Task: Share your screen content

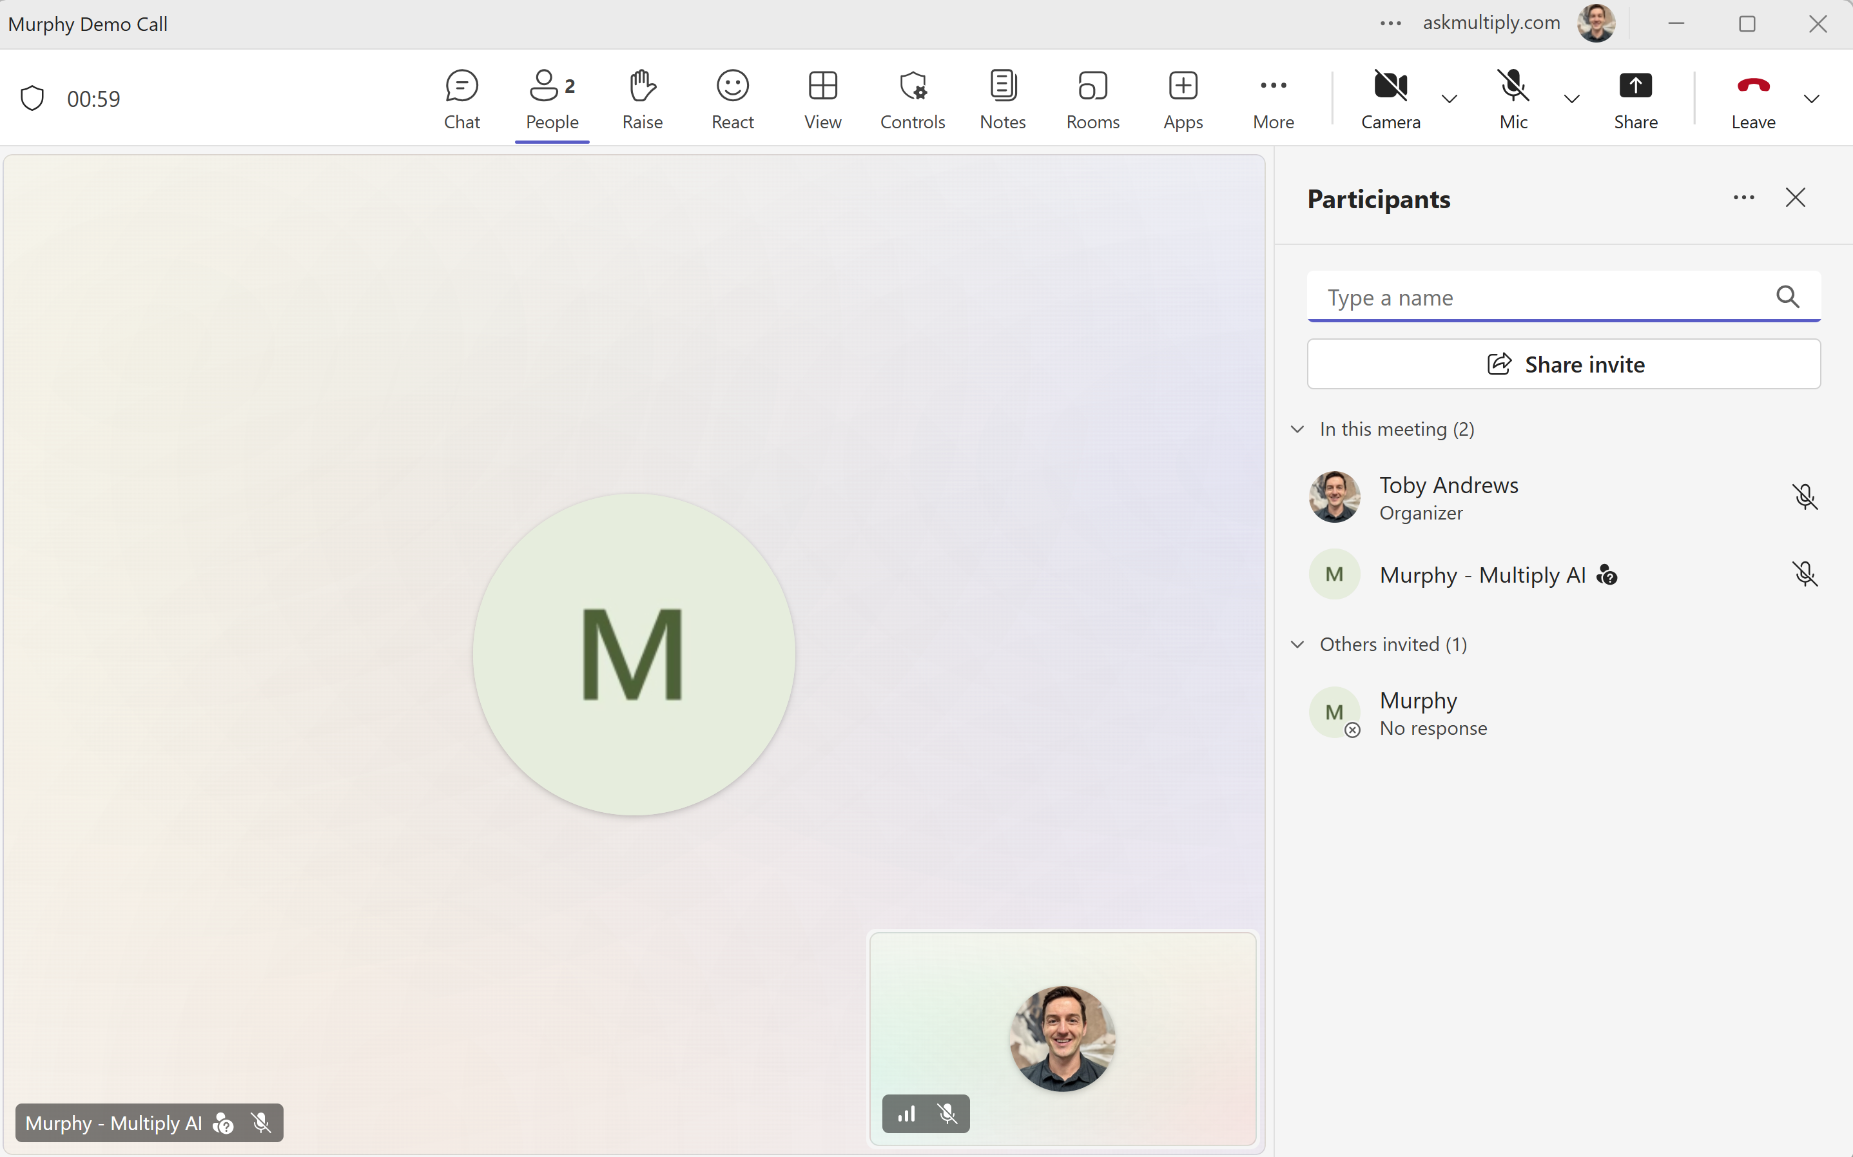Action: click(x=1636, y=99)
